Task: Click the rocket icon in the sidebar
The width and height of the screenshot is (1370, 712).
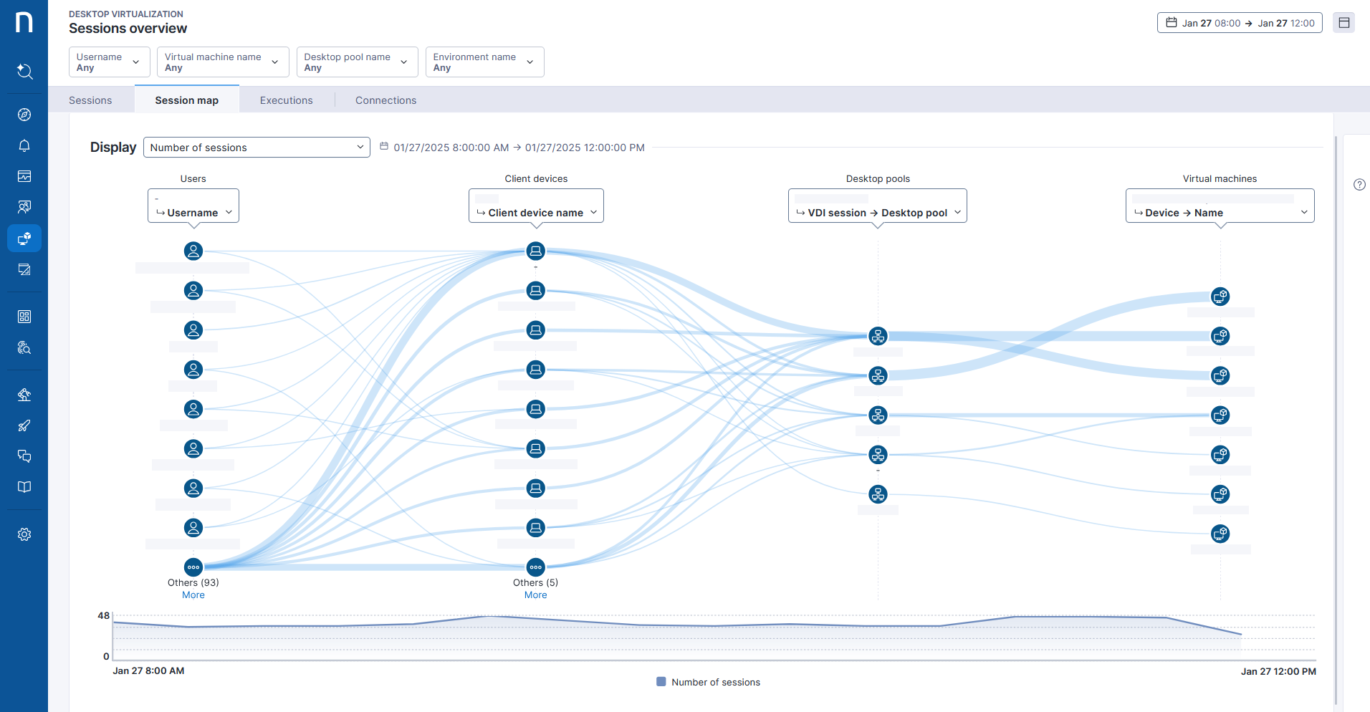Action: (24, 425)
